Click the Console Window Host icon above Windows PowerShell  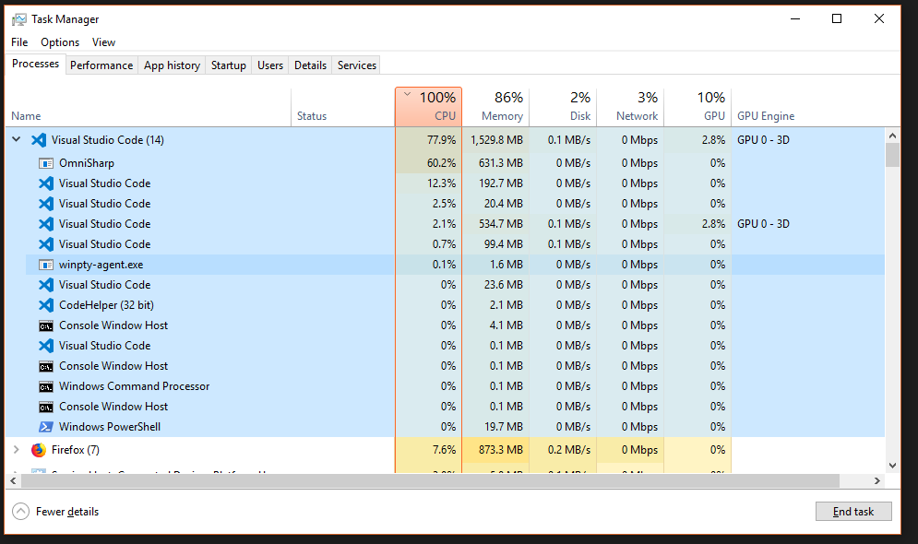(x=45, y=408)
